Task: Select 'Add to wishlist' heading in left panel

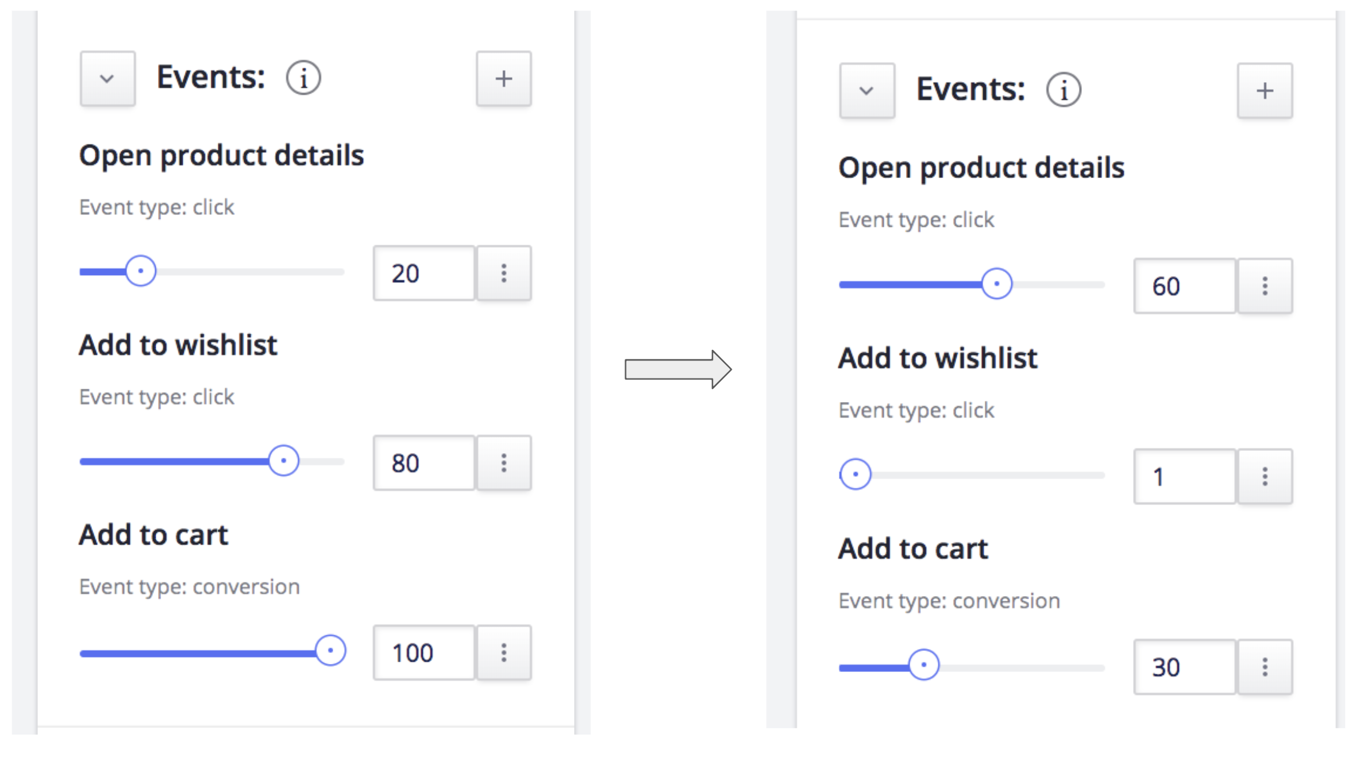Action: pos(178,345)
